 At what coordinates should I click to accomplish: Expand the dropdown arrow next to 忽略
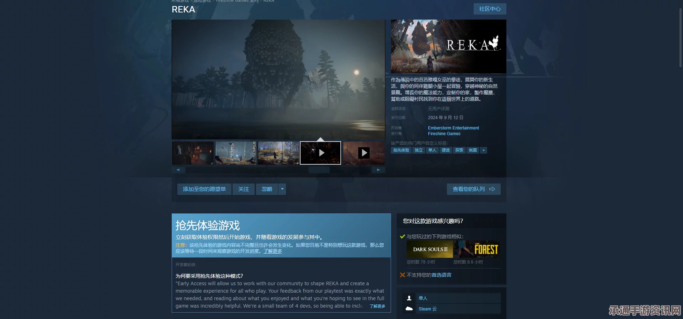(282, 189)
